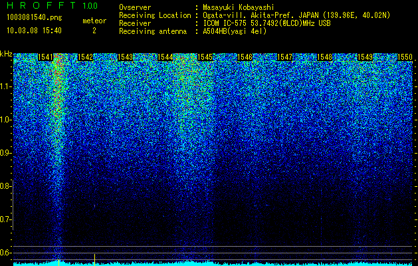
Task: Click the ICOM IC-575 receiver value
Action: click(266, 23)
